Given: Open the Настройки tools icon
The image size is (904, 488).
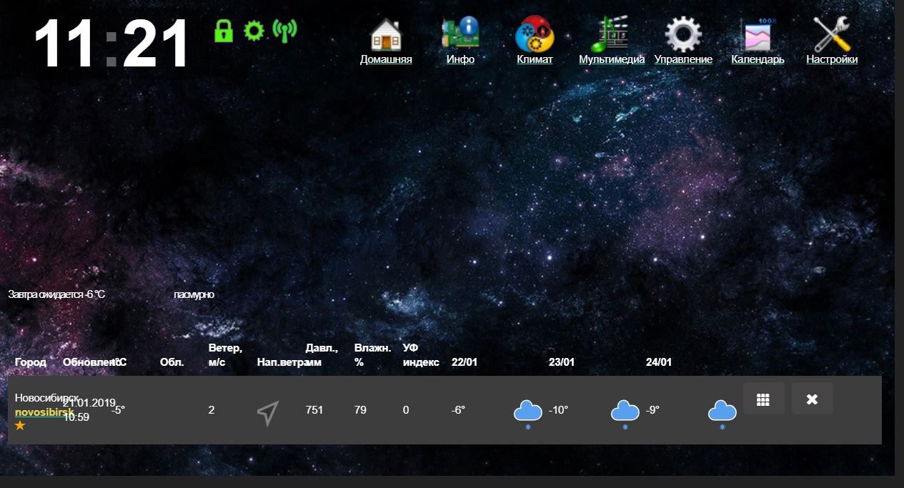Looking at the screenshot, I should tap(832, 34).
